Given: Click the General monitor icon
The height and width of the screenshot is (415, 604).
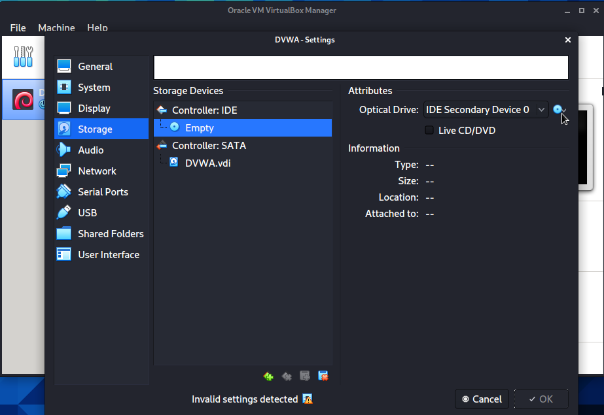Looking at the screenshot, I should click(x=64, y=66).
